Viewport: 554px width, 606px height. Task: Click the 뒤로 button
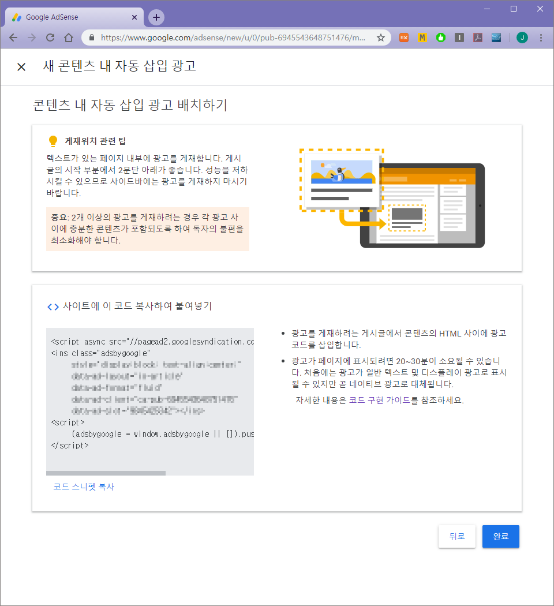point(457,536)
